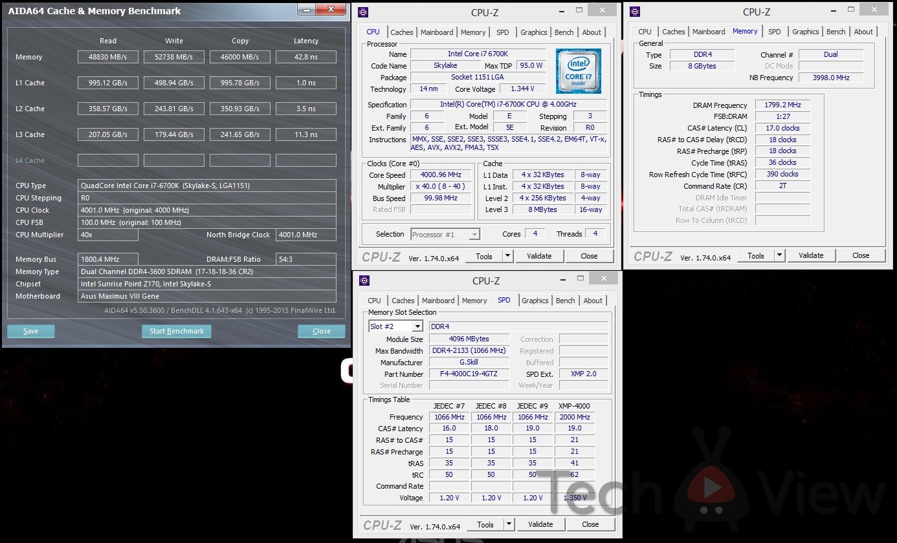Image resolution: width=897 pixels, height=543 pixels.
Task: Select Memory tab in CPU-Z CPU window
Action: (x=473, y=32)
